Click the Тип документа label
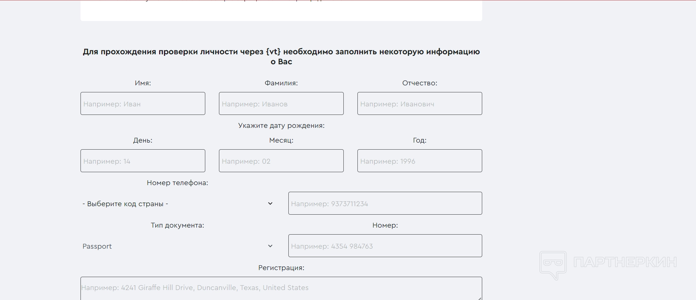696x300 pixels. (177, 225)
